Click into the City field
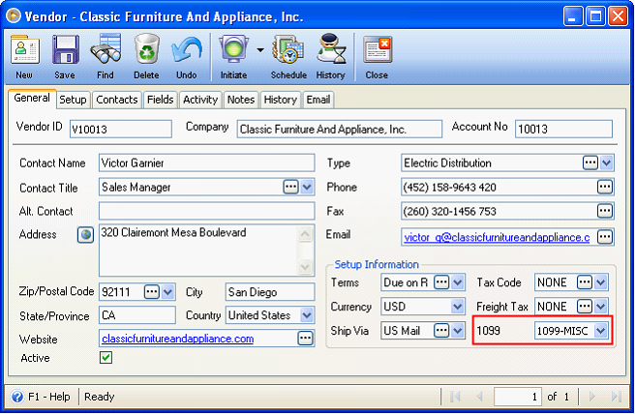 click(270, 291)
